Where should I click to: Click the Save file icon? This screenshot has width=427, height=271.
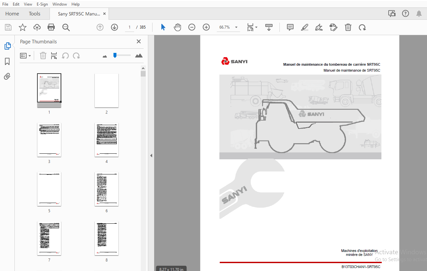(x=8, y=27)
